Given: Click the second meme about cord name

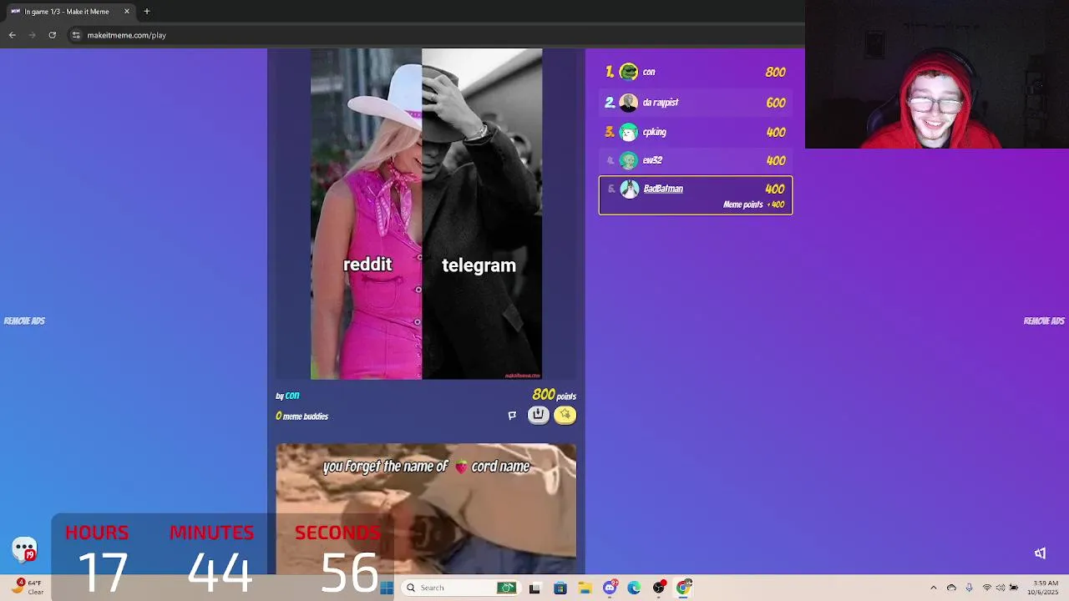Looking at the screenshot, I should click(x=426, y=508).
